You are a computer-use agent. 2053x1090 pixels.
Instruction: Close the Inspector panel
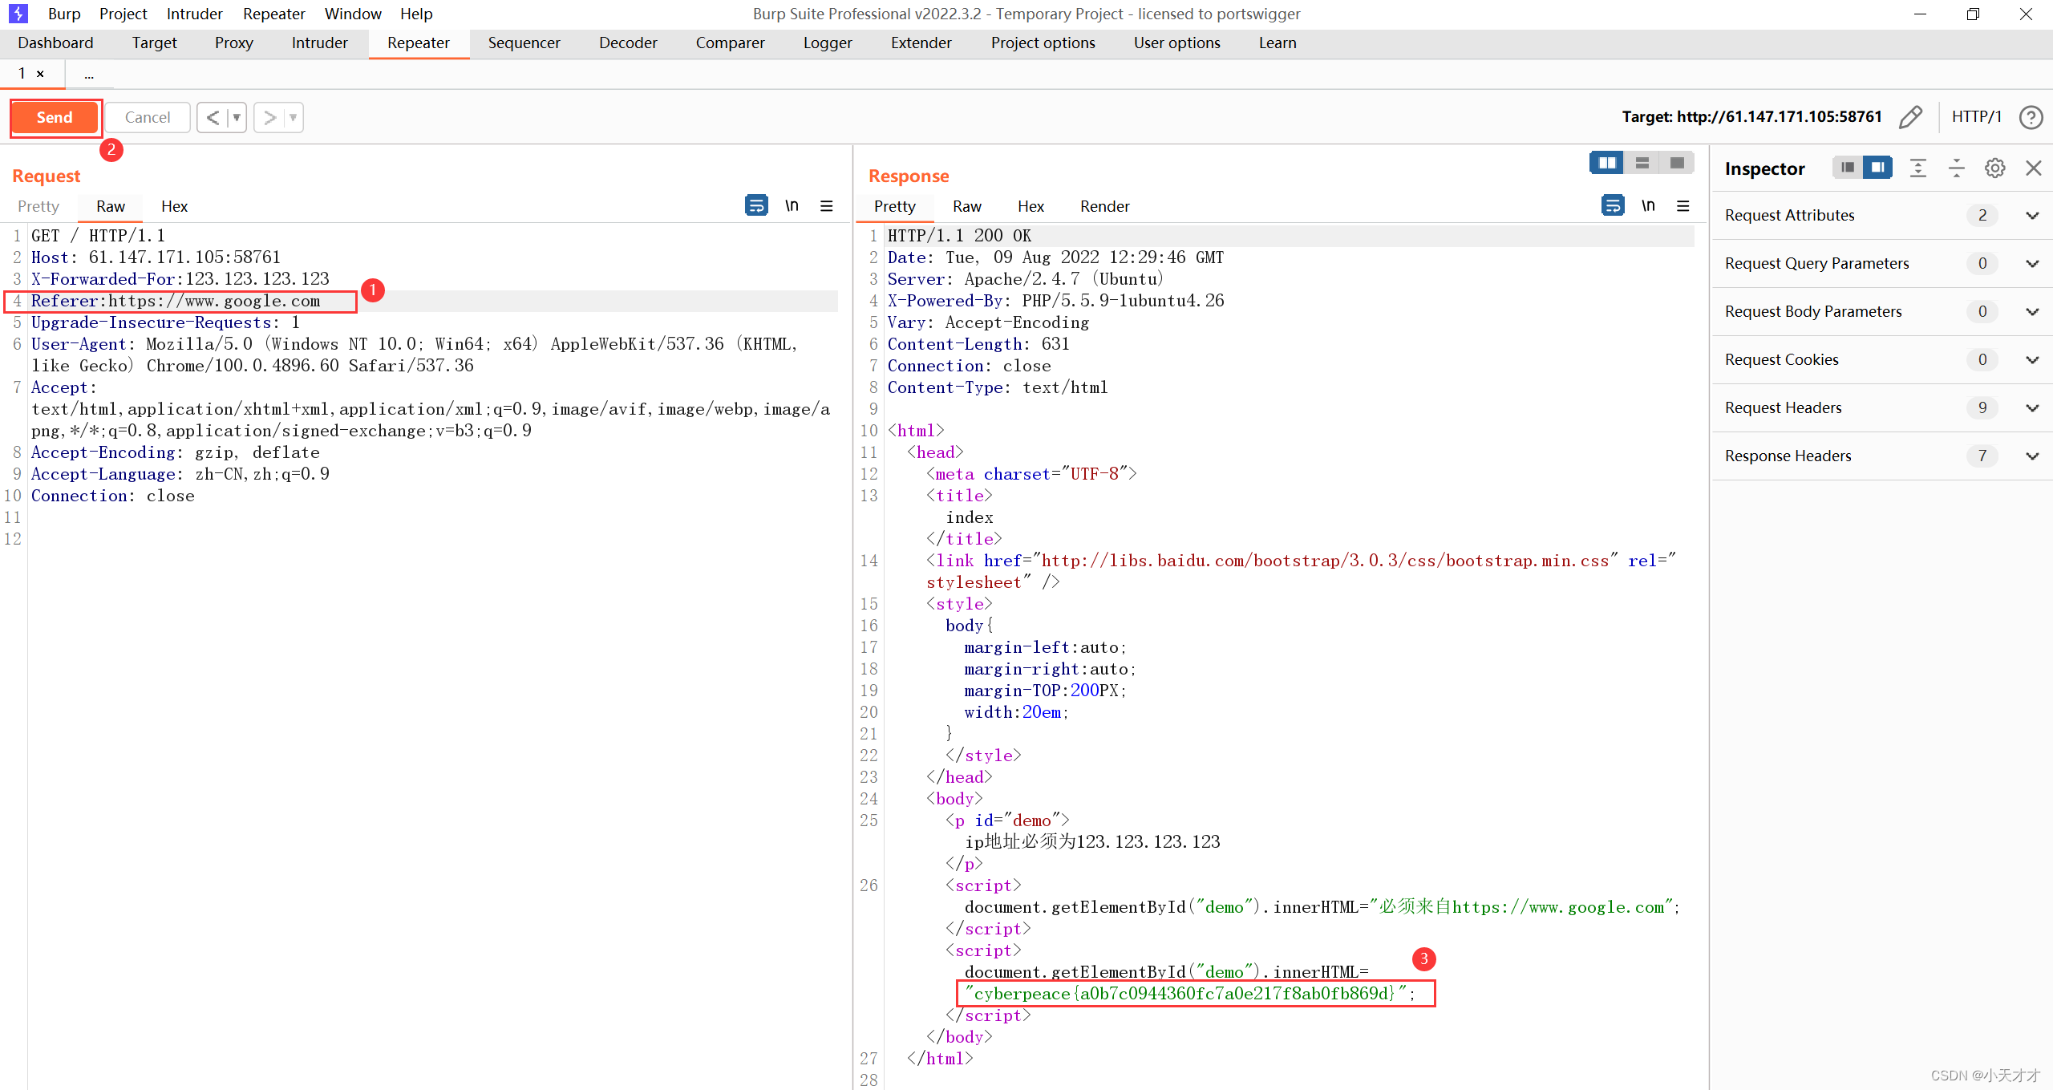pos(2033,168)
